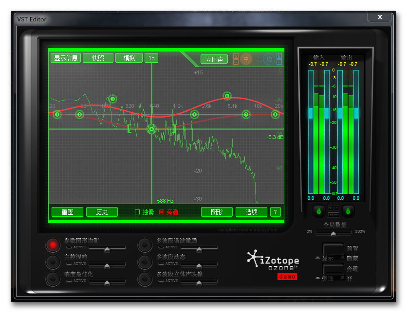This screenshot has width=407, height=313.
Task: Open the 立体声 stereo mode selector
Action: pos(214,59)
